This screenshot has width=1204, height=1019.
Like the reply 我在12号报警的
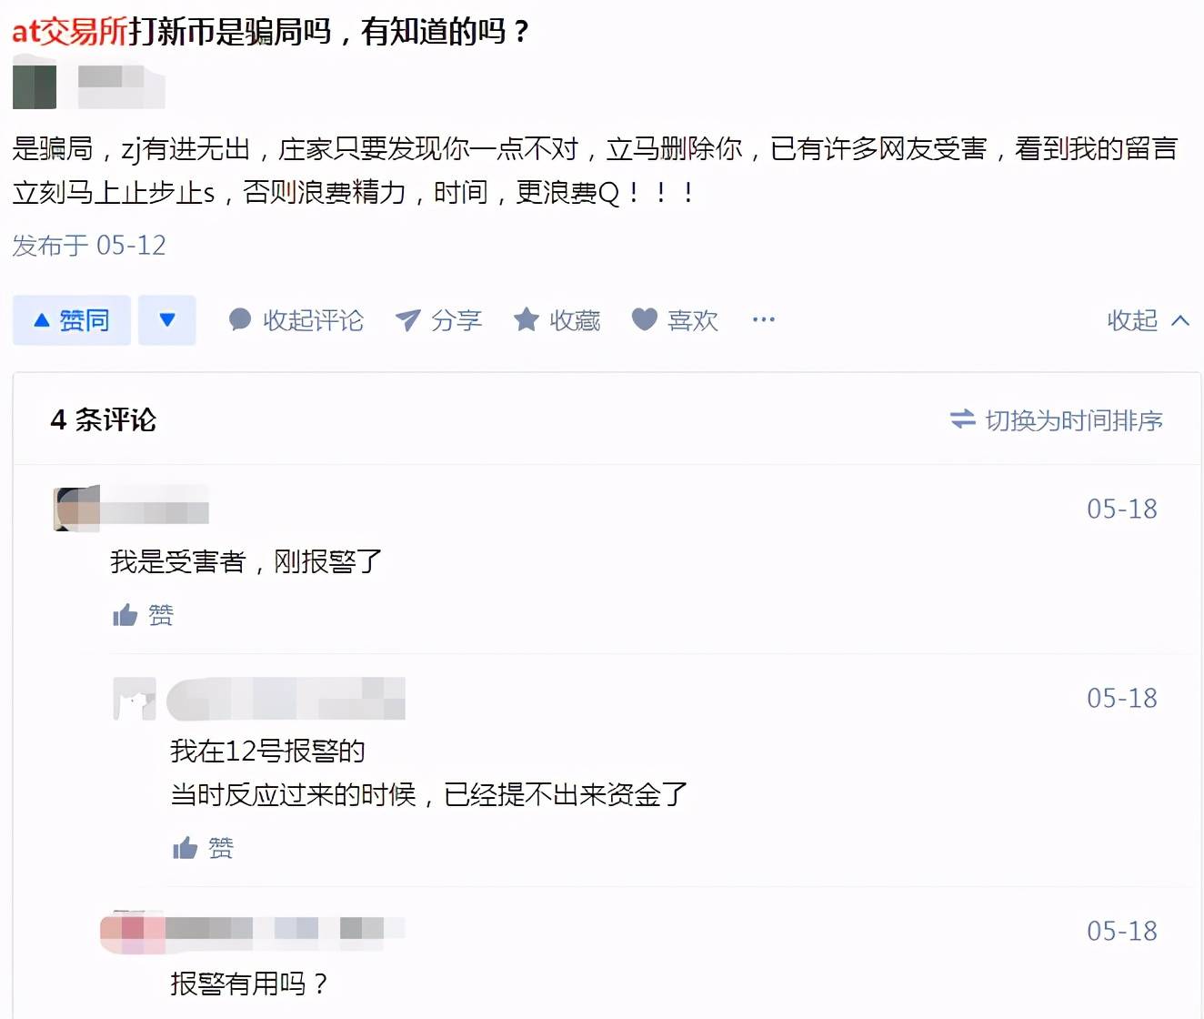(x=203, y=849)
